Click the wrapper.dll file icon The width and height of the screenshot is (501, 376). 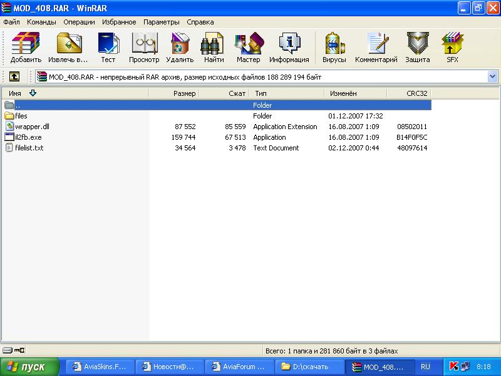point(9,127)
